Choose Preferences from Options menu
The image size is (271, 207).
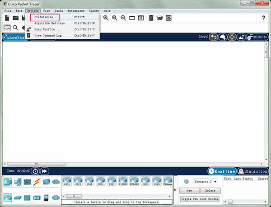coord(62,17)
